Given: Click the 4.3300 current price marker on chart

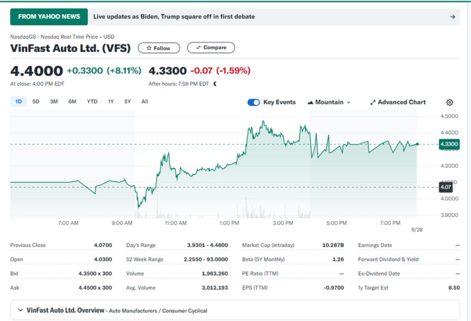Looking at the screenshot, I should point(449,144).
